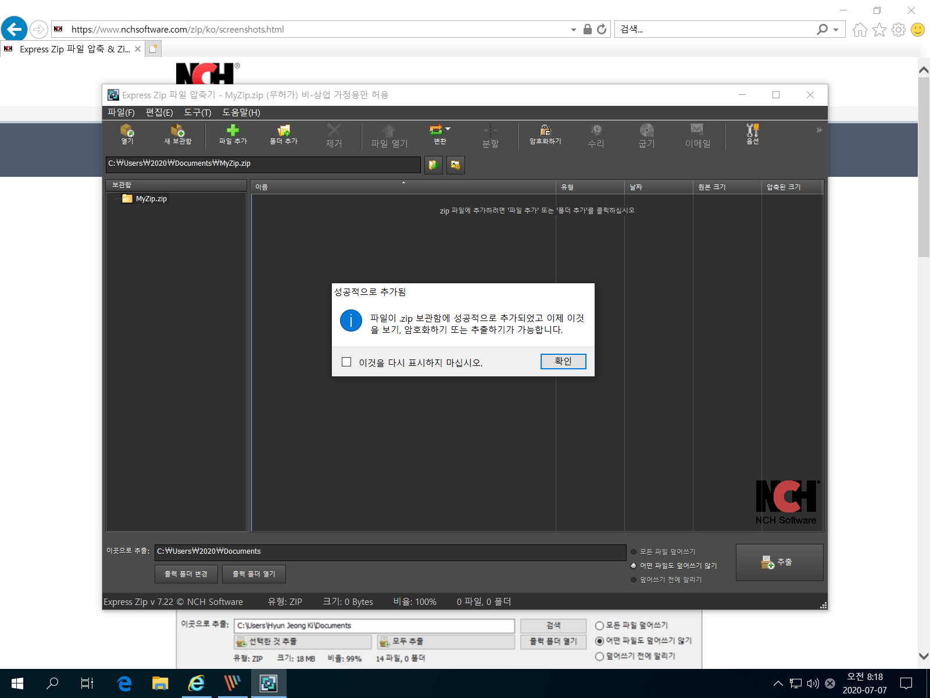Select the Express Zip browser tab
Image resolution: width=930 pixels, height=698 pixels.
tap(73, 49)
